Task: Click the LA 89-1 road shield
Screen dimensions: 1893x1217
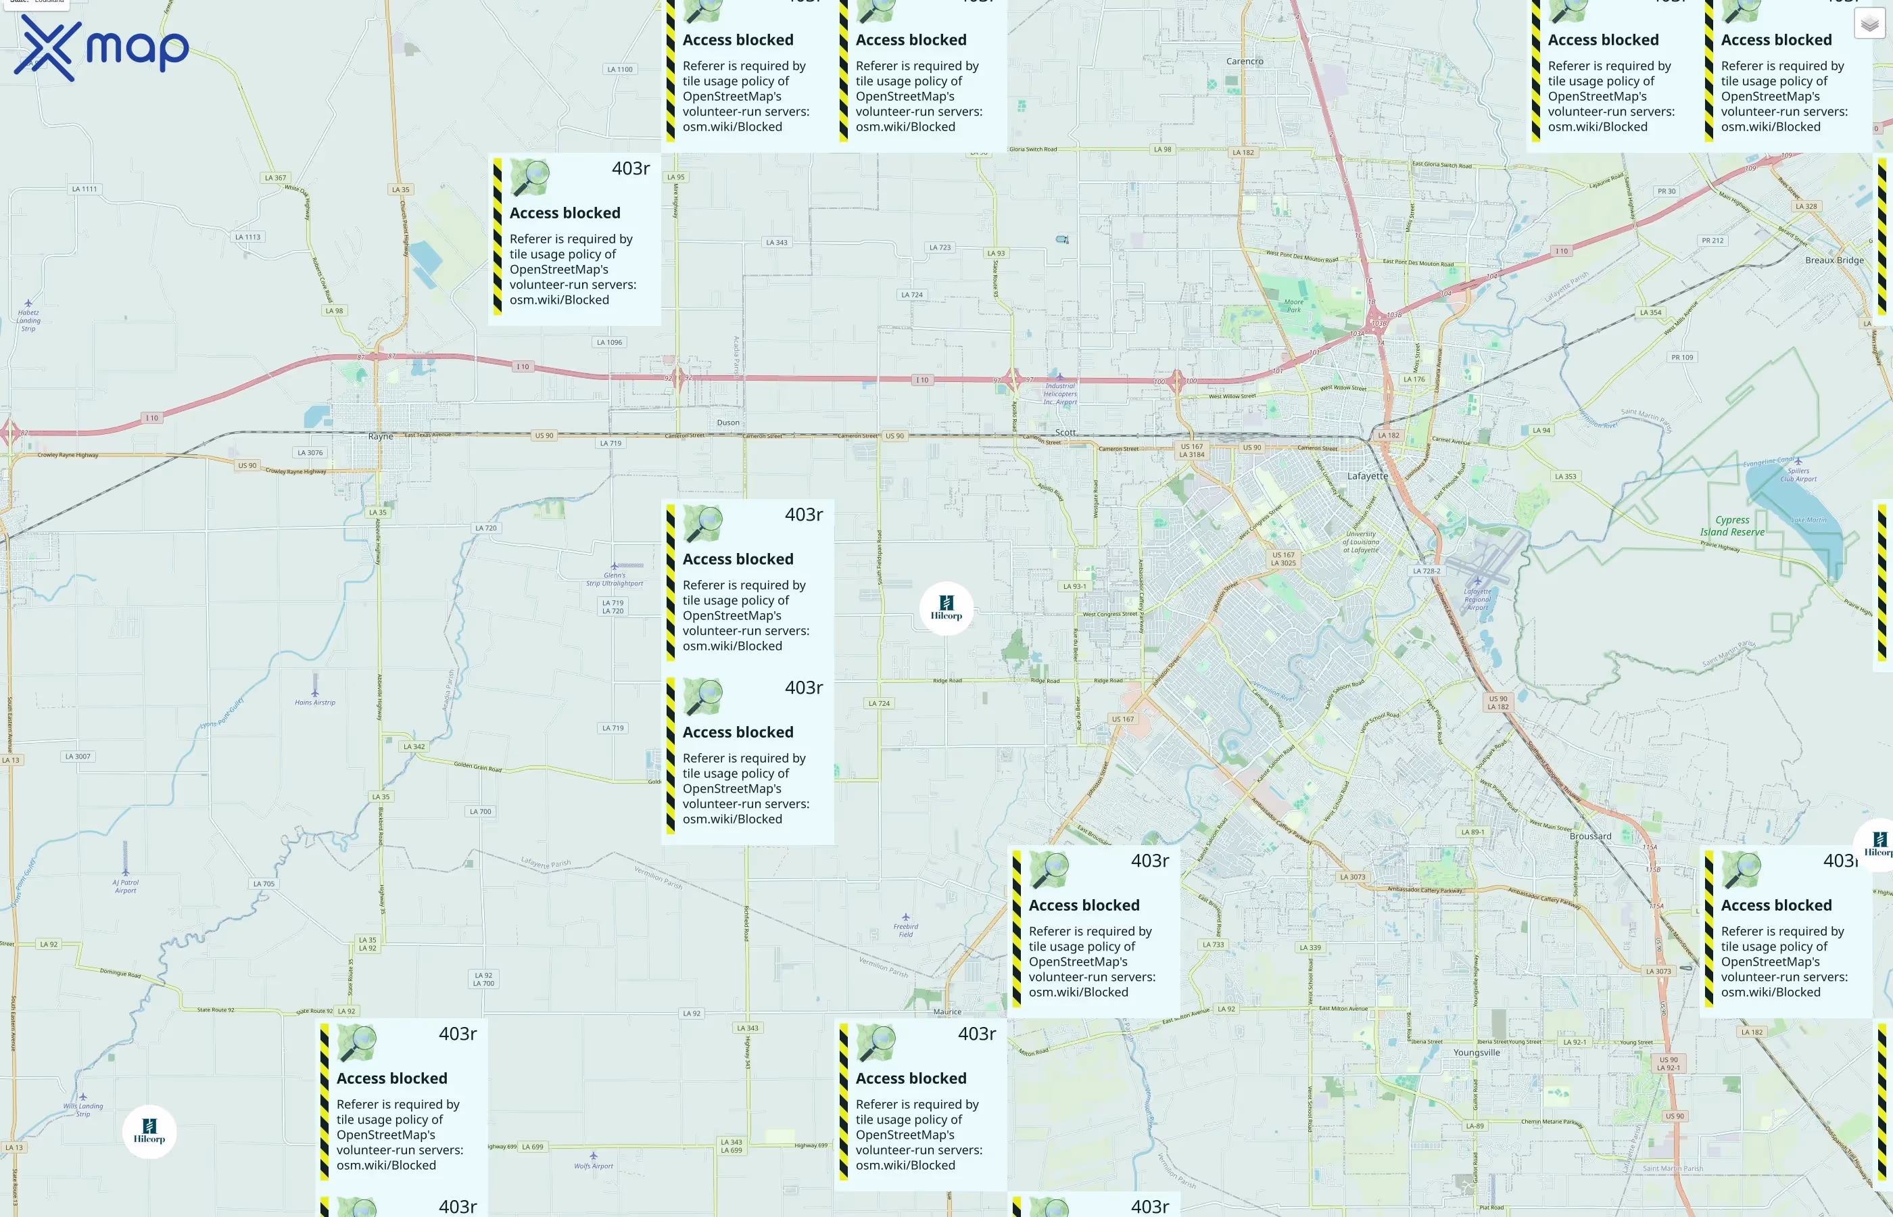Action: [1472, 832]
